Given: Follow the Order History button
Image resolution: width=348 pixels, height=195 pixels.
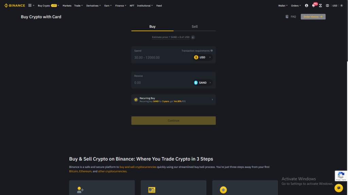Looking at the screenshot, I should pos(313,17).
